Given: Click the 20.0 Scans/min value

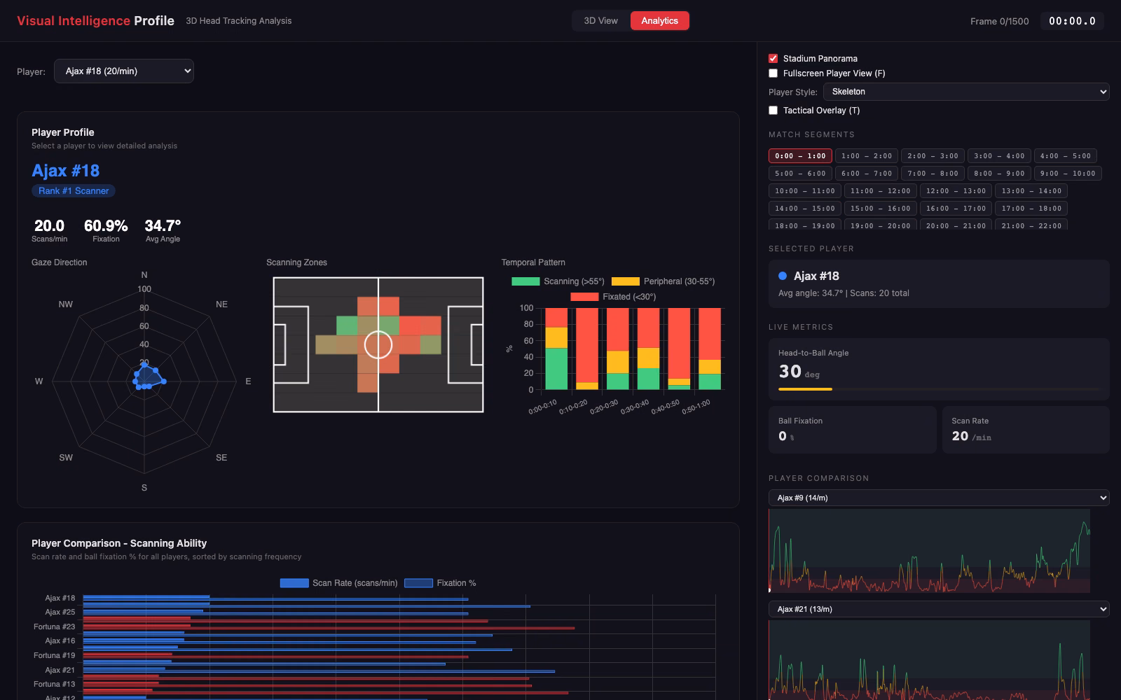Looking at the screenshot, I should pyautogui.click(x=49, y=226).
